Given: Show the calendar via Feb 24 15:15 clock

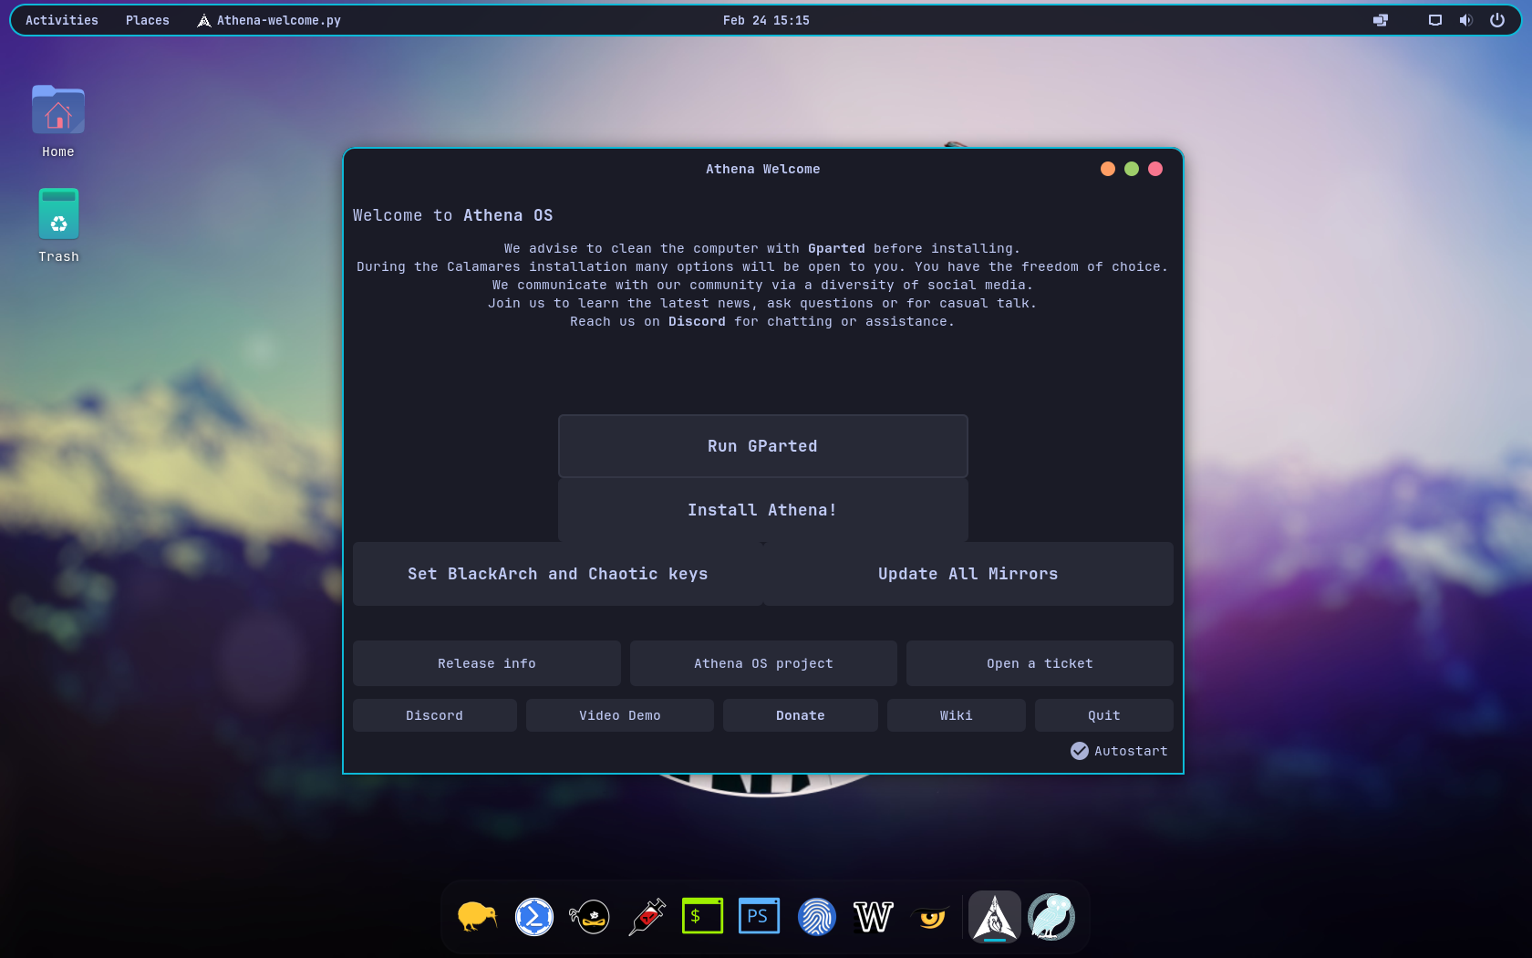Looking at the screenshot, I should [766, 20].
